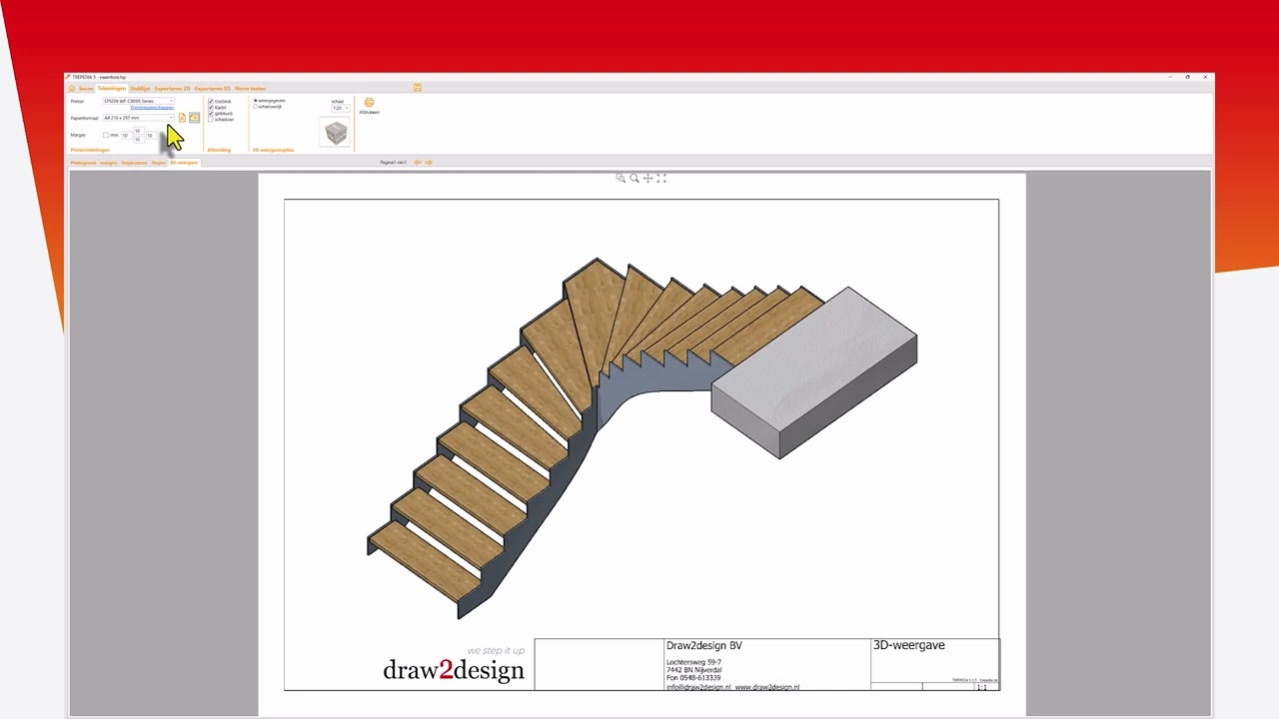Screen dimensions: 1279x719
Task: Switch to the Stapjes drawing tab
Action: pos(159,163)
